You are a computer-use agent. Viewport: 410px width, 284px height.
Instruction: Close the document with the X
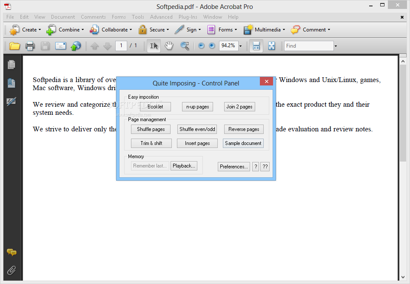(402, 17)
